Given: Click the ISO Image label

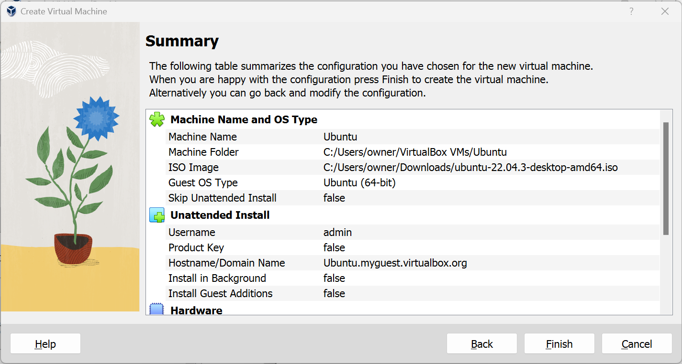Looking at the screenshot, I should pos(193,167).
